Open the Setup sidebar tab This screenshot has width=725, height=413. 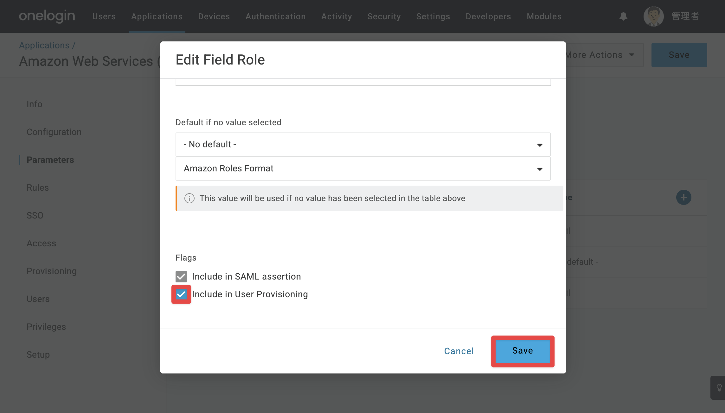(38, 354)
